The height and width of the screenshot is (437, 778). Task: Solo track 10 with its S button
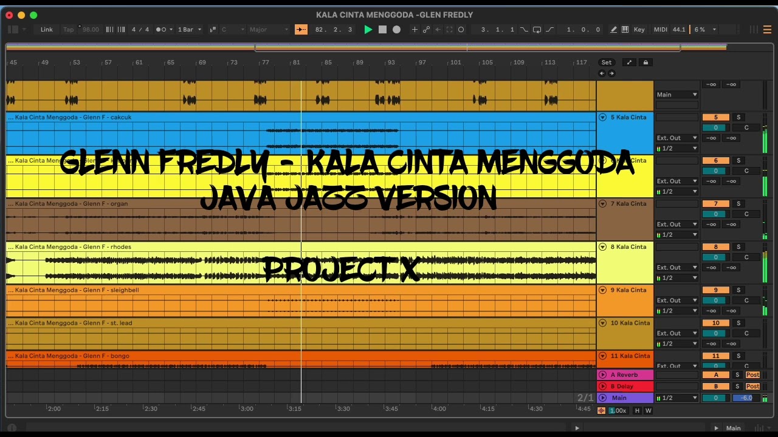[x=739, y=323]
